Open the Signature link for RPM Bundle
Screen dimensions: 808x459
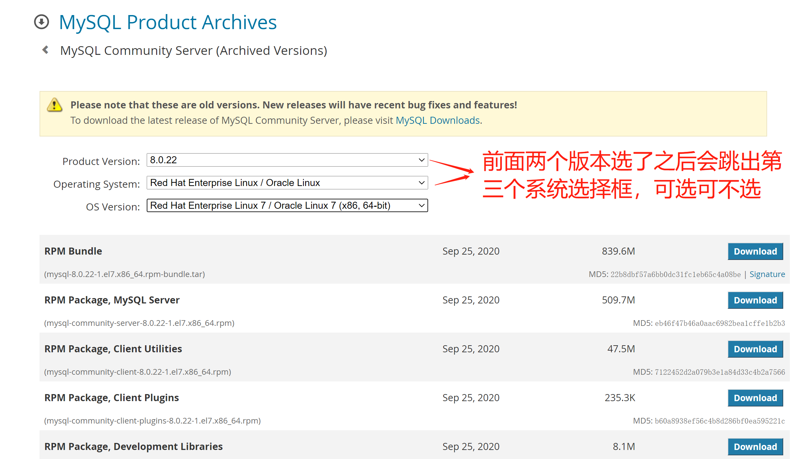tap(767, 274)
